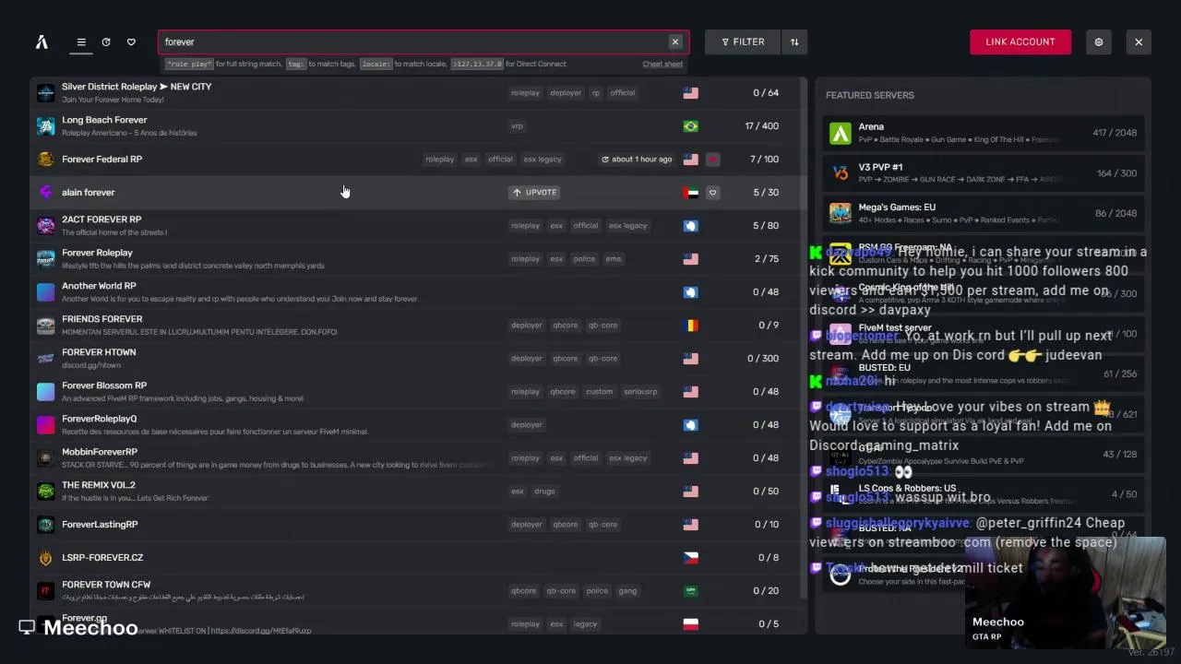Click THE REMIX VOL.2 server icon
The image size is (1181, 664).
coord(45,491)
